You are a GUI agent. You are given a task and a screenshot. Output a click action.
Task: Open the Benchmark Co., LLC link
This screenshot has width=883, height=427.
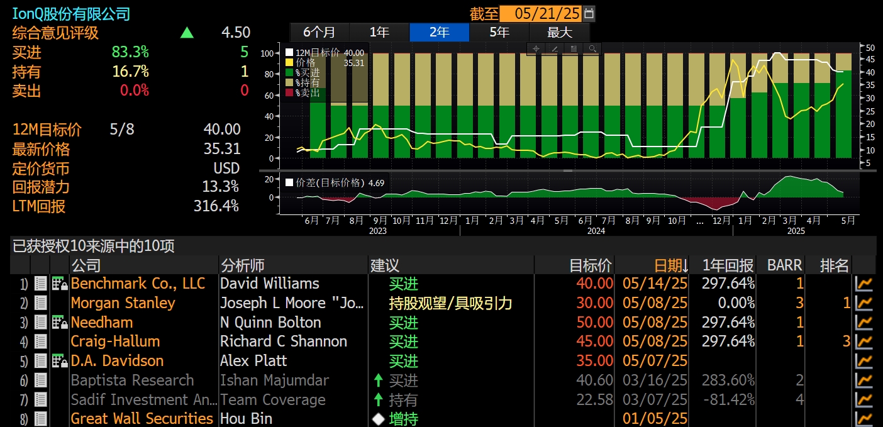click(138, 284)
